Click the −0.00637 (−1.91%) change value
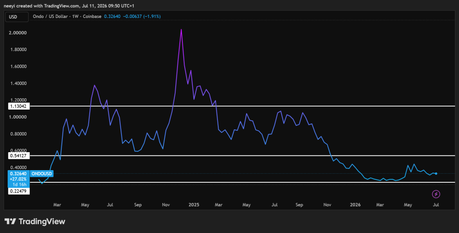The width and height of the screenshot is (459, 233). (141, 17)
